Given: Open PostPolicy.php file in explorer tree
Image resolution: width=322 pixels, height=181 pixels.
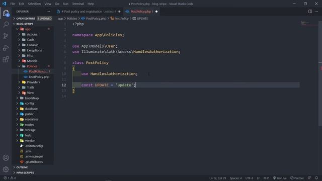Looking at the screenshot, I should [38, 71].
